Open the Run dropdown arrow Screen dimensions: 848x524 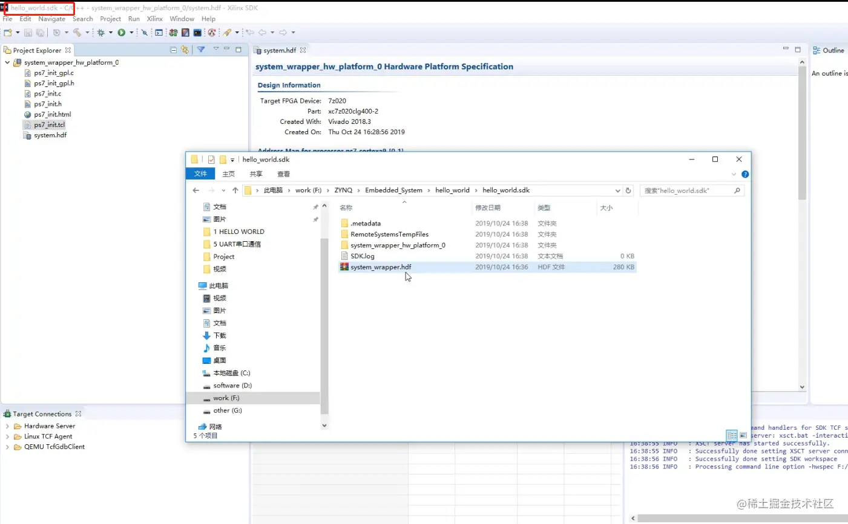(131, 33)
